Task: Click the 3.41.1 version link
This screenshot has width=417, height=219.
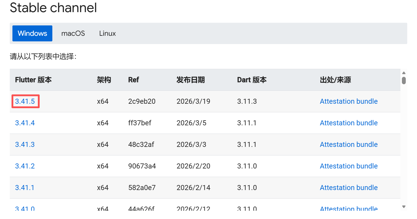Action: click(x=25, y=188)
